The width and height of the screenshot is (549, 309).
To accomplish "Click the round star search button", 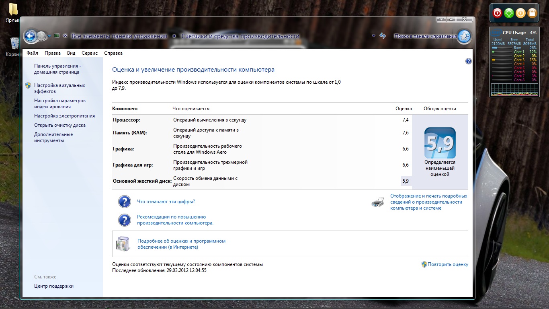I will pyautogui.click(x=464, y=36).
